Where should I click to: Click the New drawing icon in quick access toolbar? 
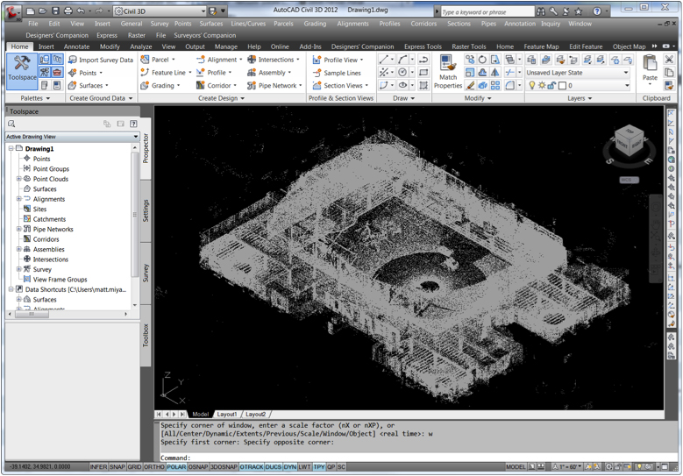(x=30, y=11)
